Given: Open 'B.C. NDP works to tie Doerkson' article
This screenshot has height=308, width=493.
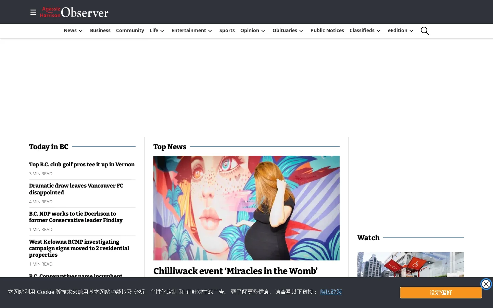Looking at the screenshot, I should 76,217.
